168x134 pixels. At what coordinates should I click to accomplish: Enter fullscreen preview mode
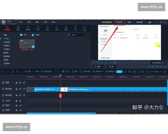[165, 67]
